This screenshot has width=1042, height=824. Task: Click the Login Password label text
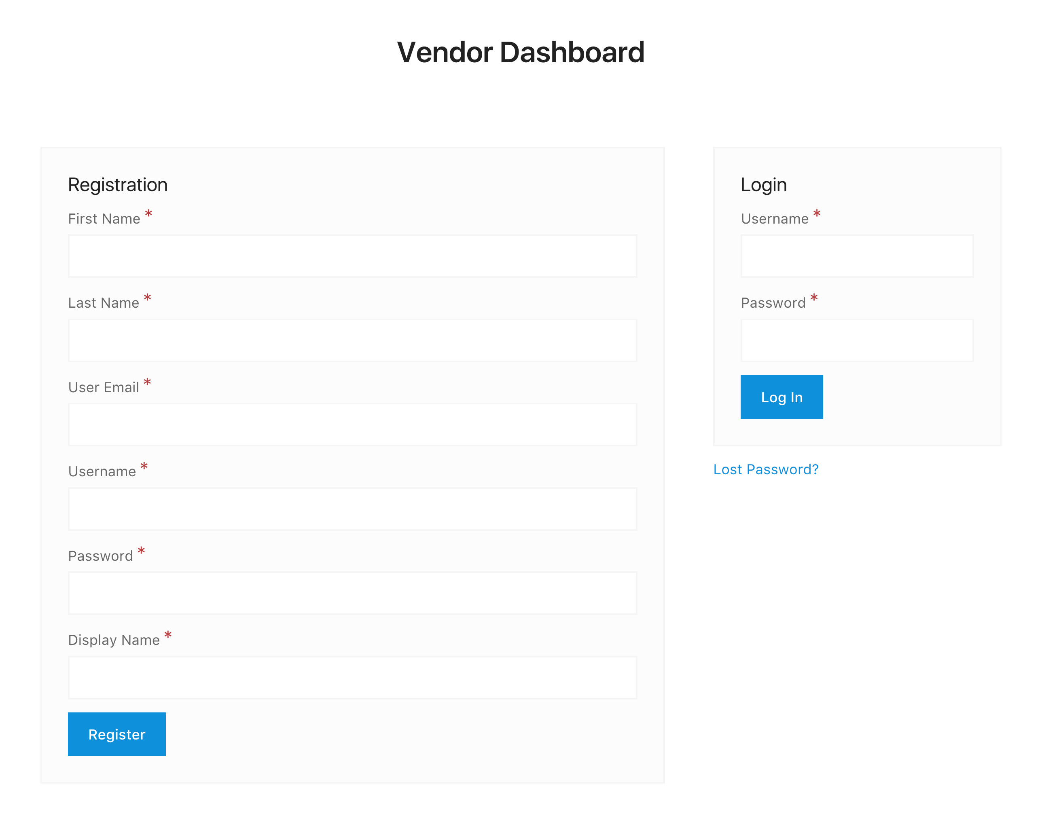pyautogui.click(x=773, y=303)
